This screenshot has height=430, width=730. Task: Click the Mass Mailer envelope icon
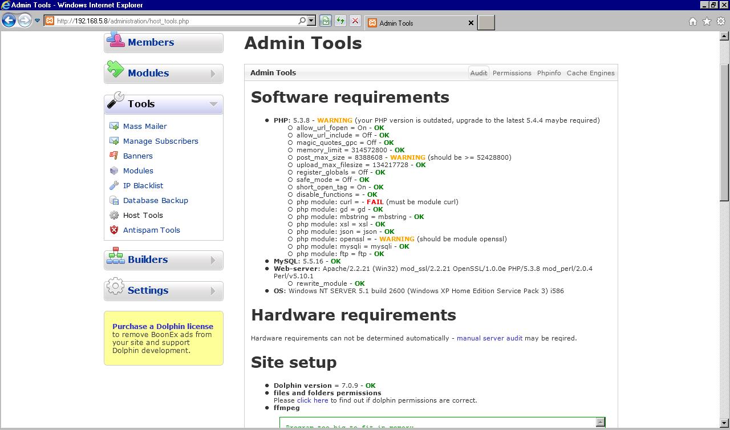114,126
